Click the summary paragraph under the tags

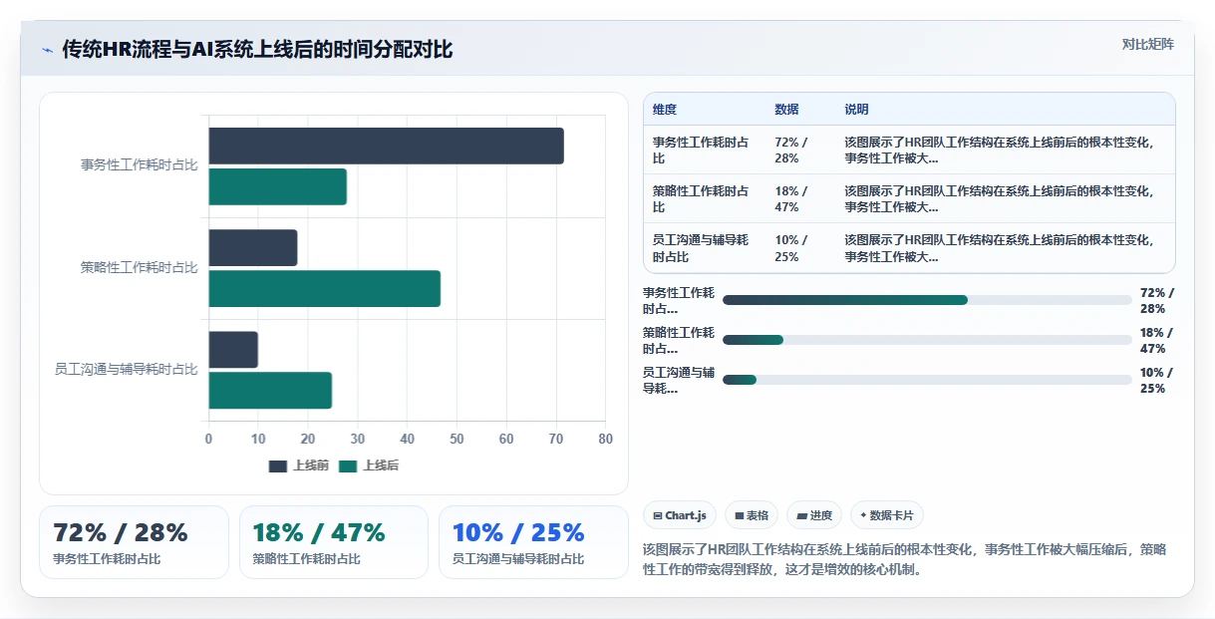coord(905,559)
